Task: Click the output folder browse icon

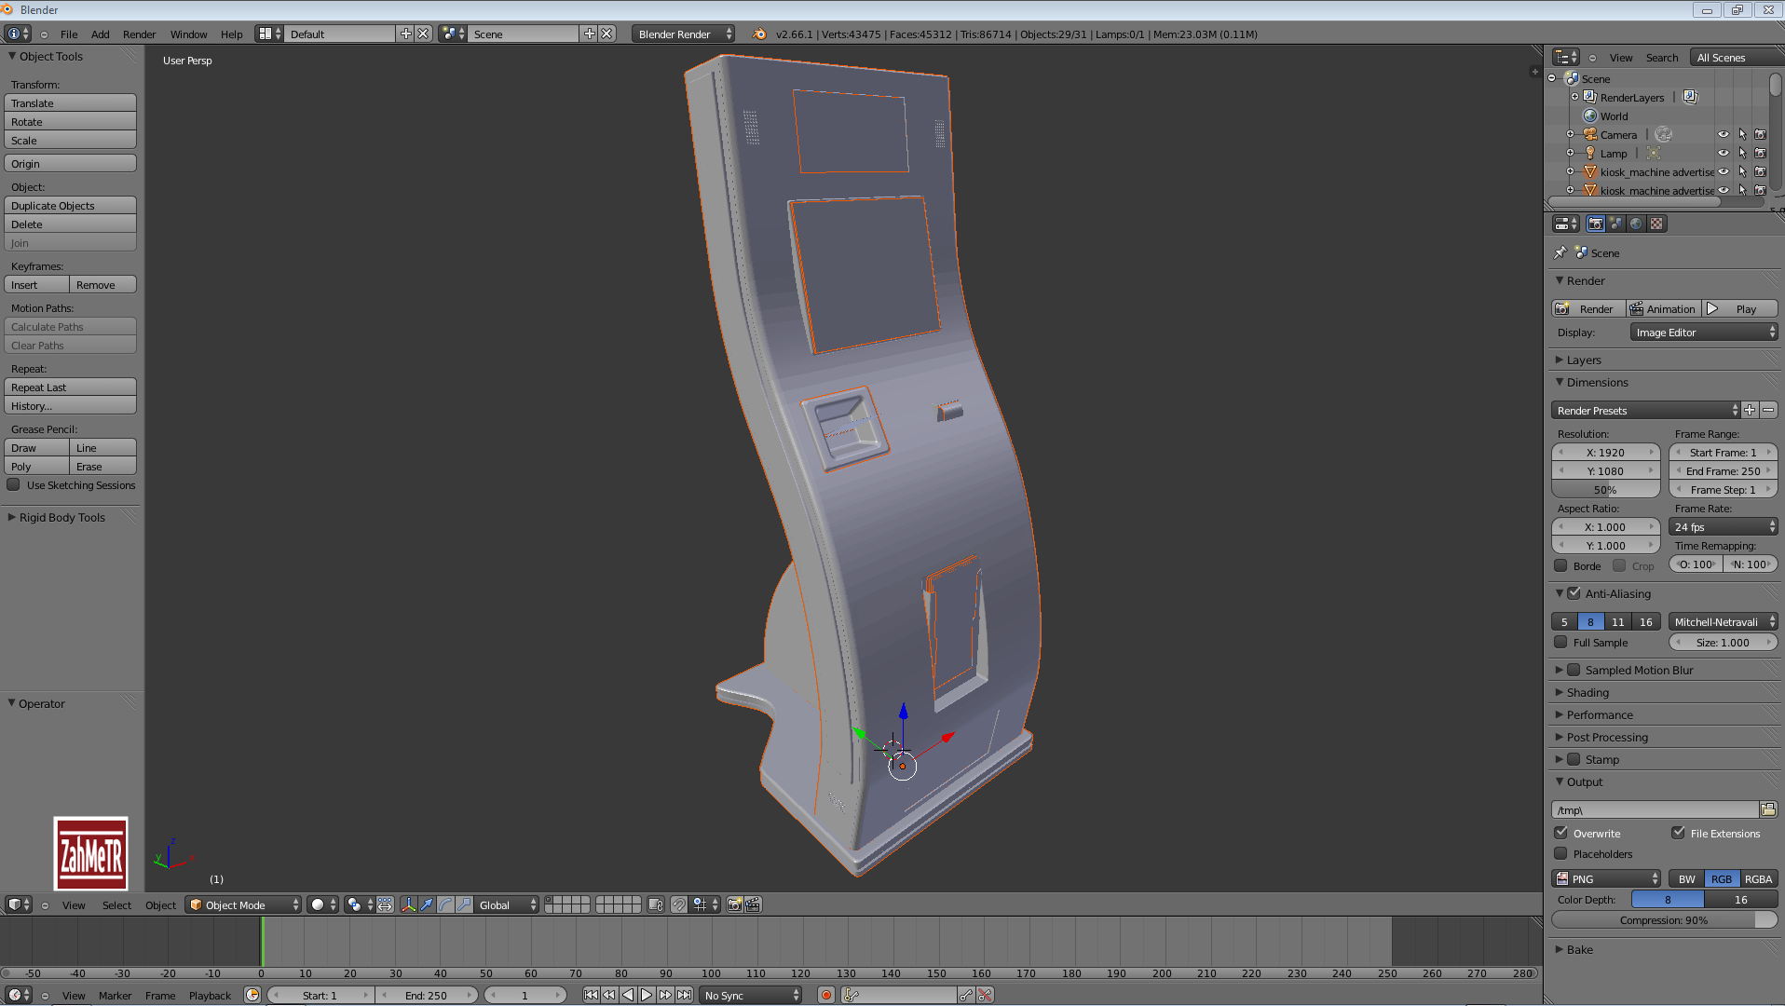Action: [x=1768, y=809]
